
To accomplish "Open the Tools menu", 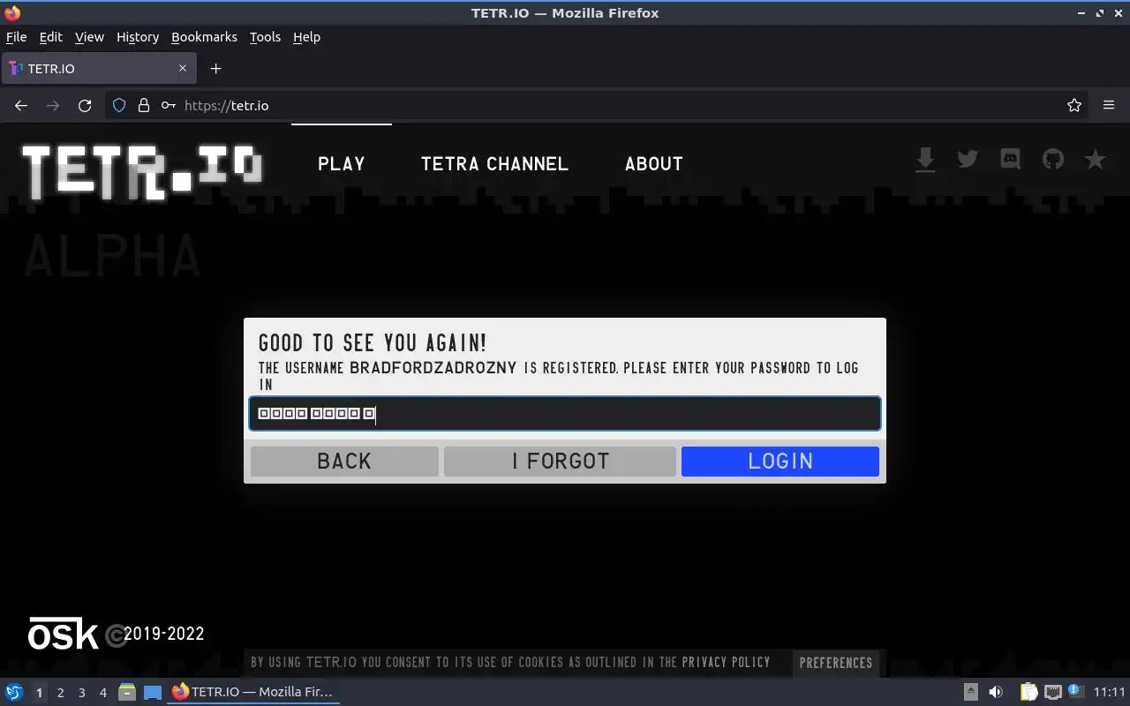I will click(x=265, y=37).
